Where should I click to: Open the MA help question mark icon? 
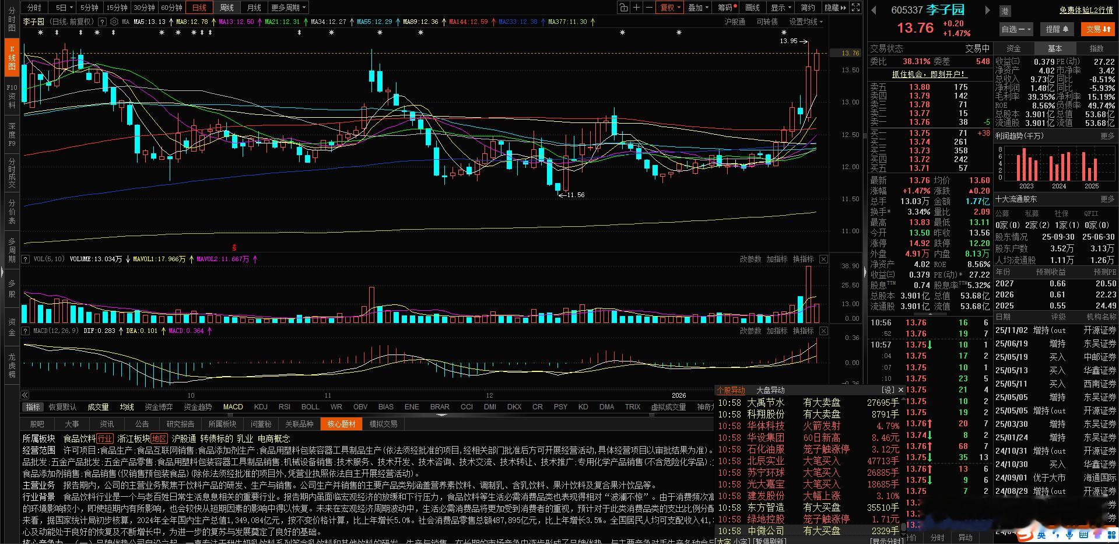click(103, 22)
